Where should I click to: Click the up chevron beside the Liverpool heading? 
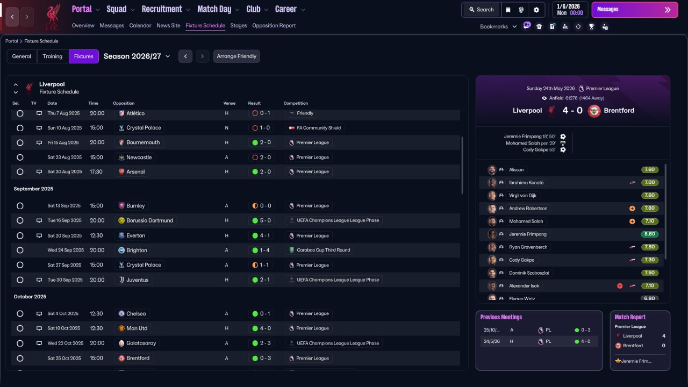coord(16,85)
